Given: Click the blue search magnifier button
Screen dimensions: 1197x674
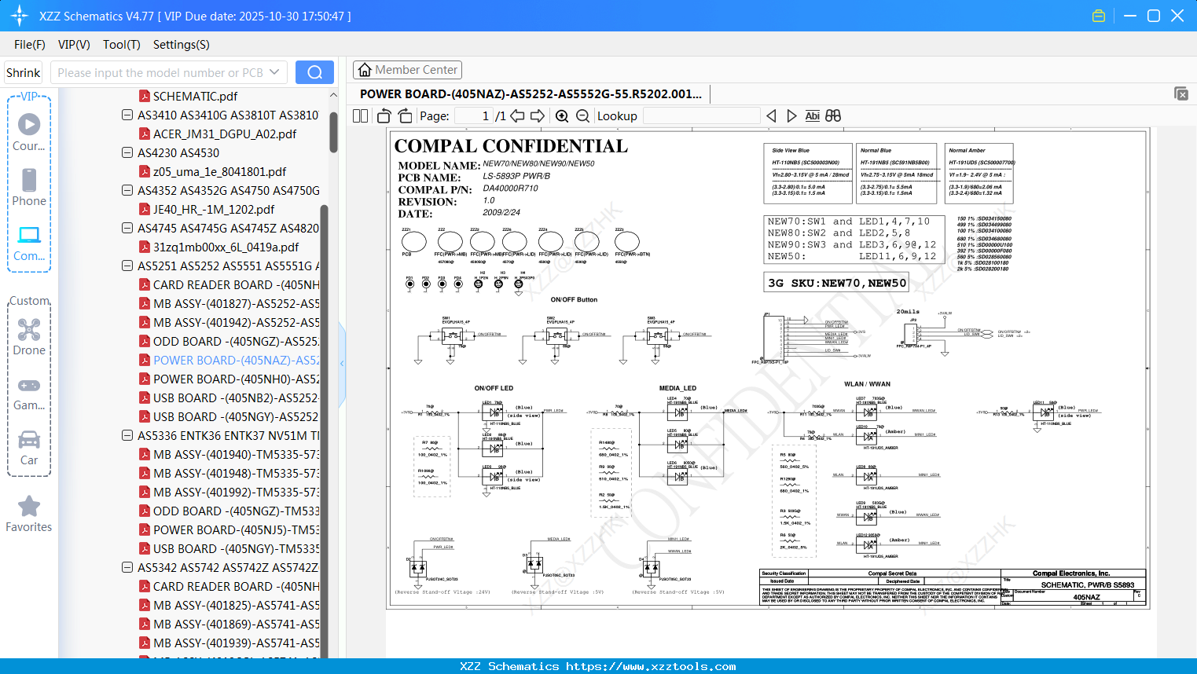Looking at the screenshot, I should (x=314, y=72).
